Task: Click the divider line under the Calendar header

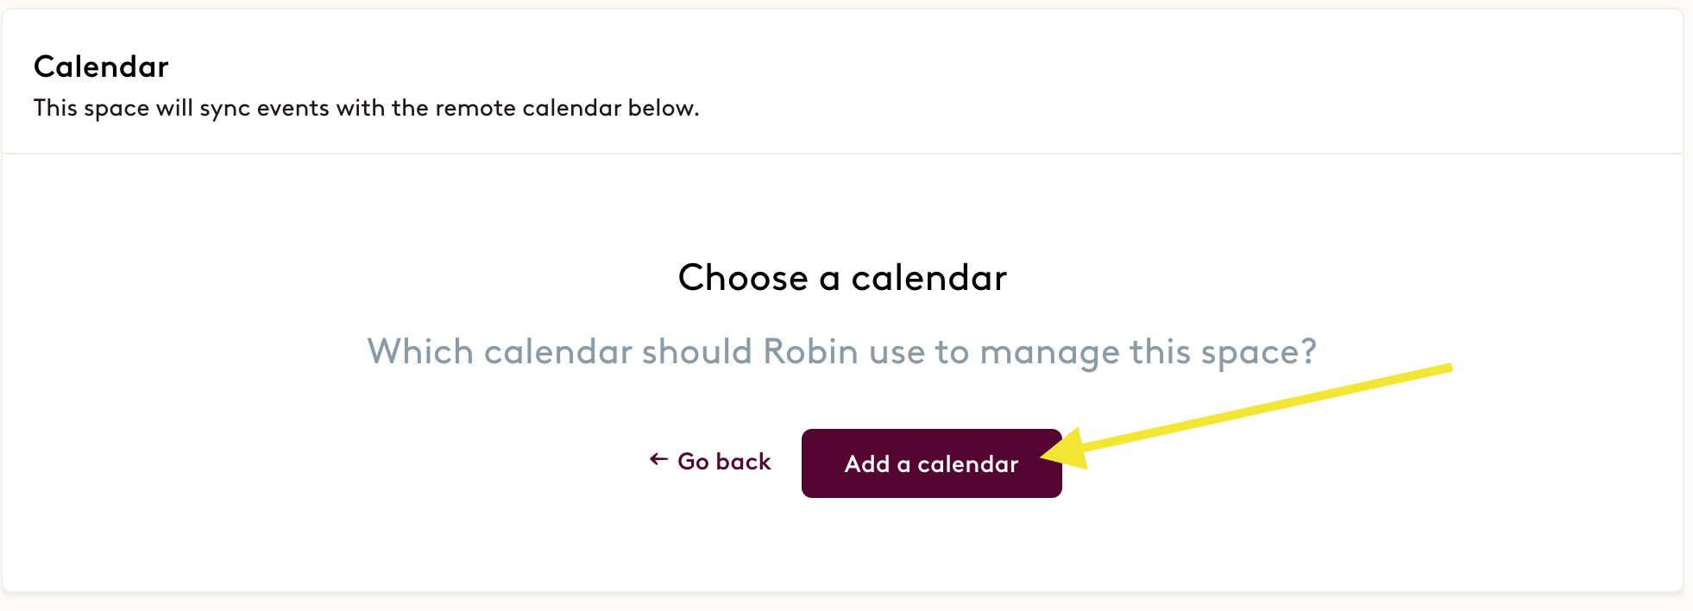Action: (x=842, y=154)
